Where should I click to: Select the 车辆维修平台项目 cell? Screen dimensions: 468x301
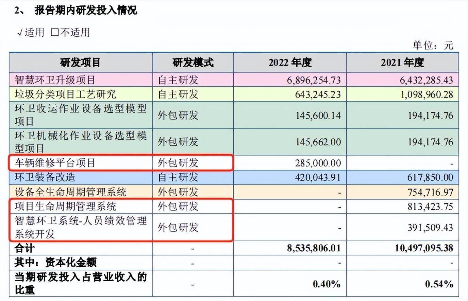point(55,163)
